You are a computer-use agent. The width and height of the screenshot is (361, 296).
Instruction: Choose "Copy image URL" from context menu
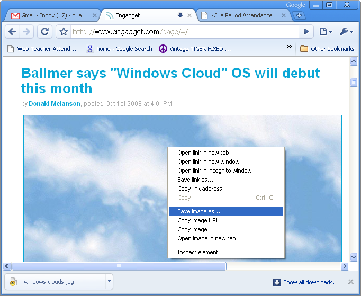(x=198, y=220)
